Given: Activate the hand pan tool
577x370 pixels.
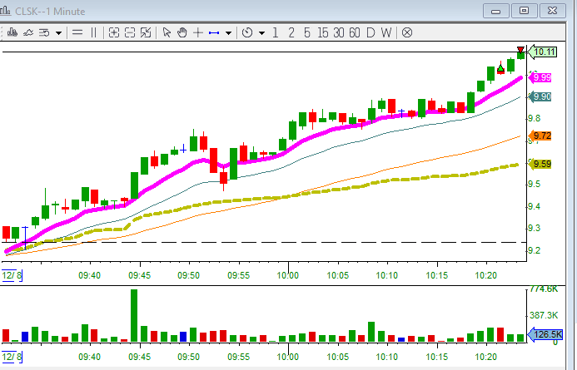Looking at the screenshot, I should coord(181,32).
